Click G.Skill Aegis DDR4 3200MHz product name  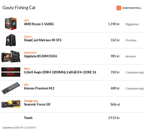click(60, 72)
